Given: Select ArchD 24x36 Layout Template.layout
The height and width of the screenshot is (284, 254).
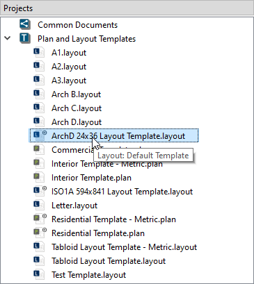Looking at the screenshot, I should (118, 136).
